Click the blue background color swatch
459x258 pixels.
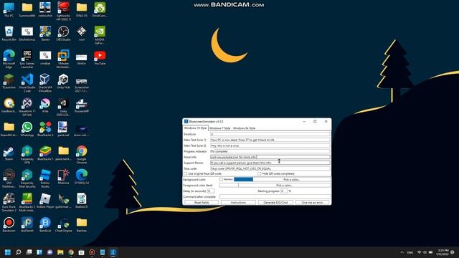pyautogui.click(x=243, y=179)
